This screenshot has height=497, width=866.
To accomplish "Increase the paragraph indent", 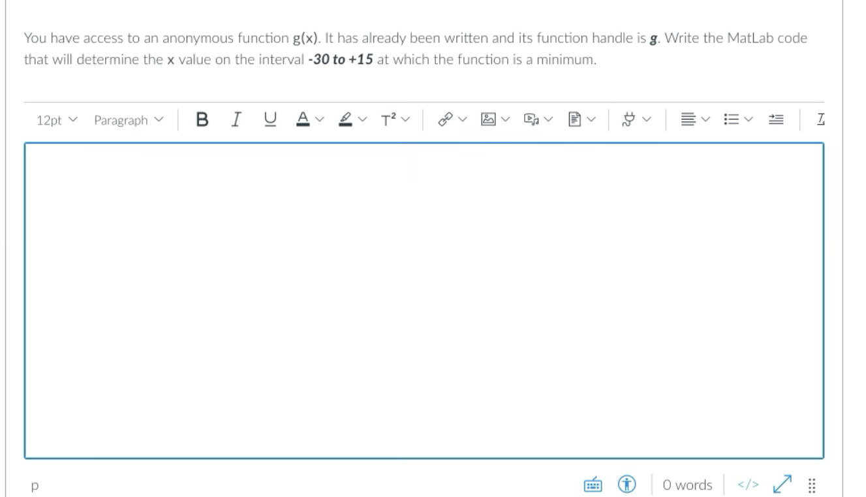I will pos(776,119).
